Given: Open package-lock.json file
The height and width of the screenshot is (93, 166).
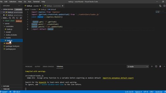Looking at the screenshot, I should 13,46.
